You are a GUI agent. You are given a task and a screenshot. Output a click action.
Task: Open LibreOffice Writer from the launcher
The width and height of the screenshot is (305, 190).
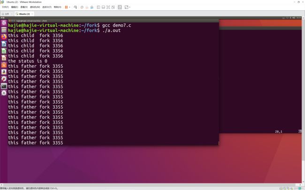[4, 44]
